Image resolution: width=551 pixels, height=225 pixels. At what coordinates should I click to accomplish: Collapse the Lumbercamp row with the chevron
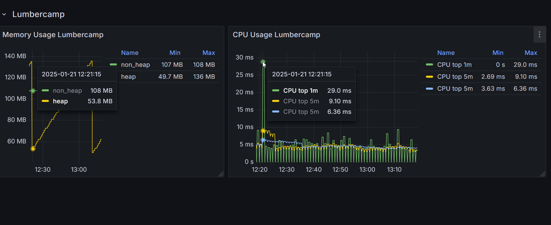point(4,14)
